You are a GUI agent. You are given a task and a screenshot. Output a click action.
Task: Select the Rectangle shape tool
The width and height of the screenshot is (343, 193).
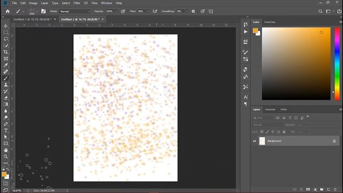[x=6, y=144]
